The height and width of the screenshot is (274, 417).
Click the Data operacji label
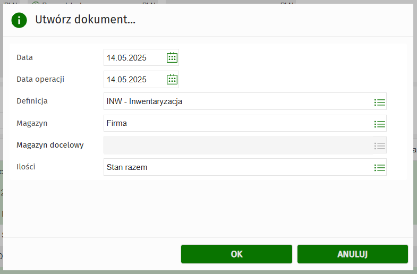[40, 79]
